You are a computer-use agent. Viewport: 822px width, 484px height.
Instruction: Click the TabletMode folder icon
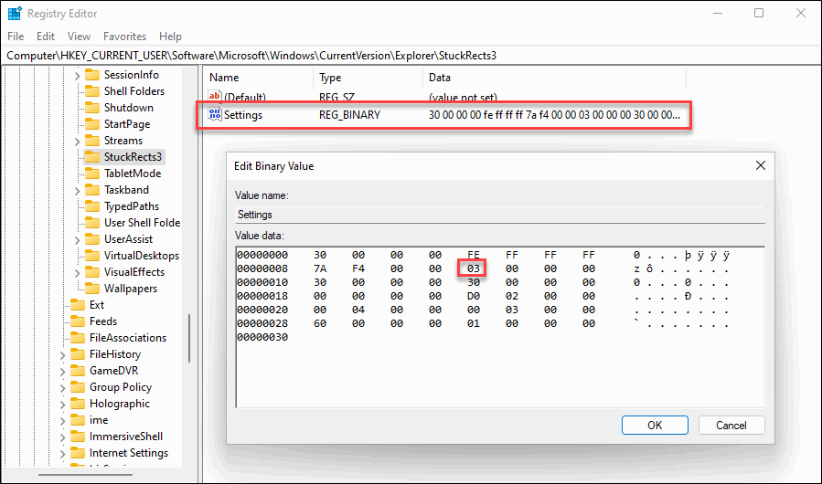tap(92, 174)
